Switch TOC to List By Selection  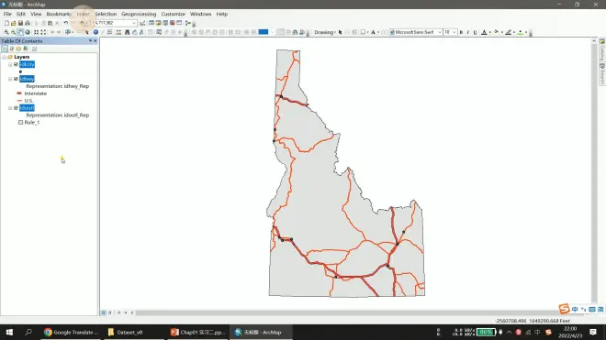tap(26, 49)
